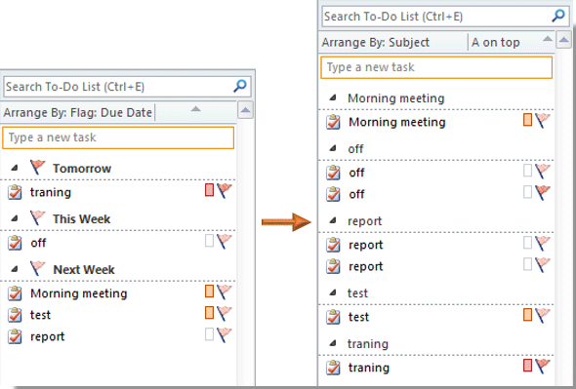Viewport: 576px width, 389px height.
Task: Click the Type a new task box, Subject panel
Action: 436,67
